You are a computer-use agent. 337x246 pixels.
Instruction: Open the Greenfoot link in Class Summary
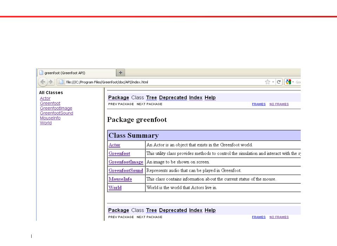119,153
